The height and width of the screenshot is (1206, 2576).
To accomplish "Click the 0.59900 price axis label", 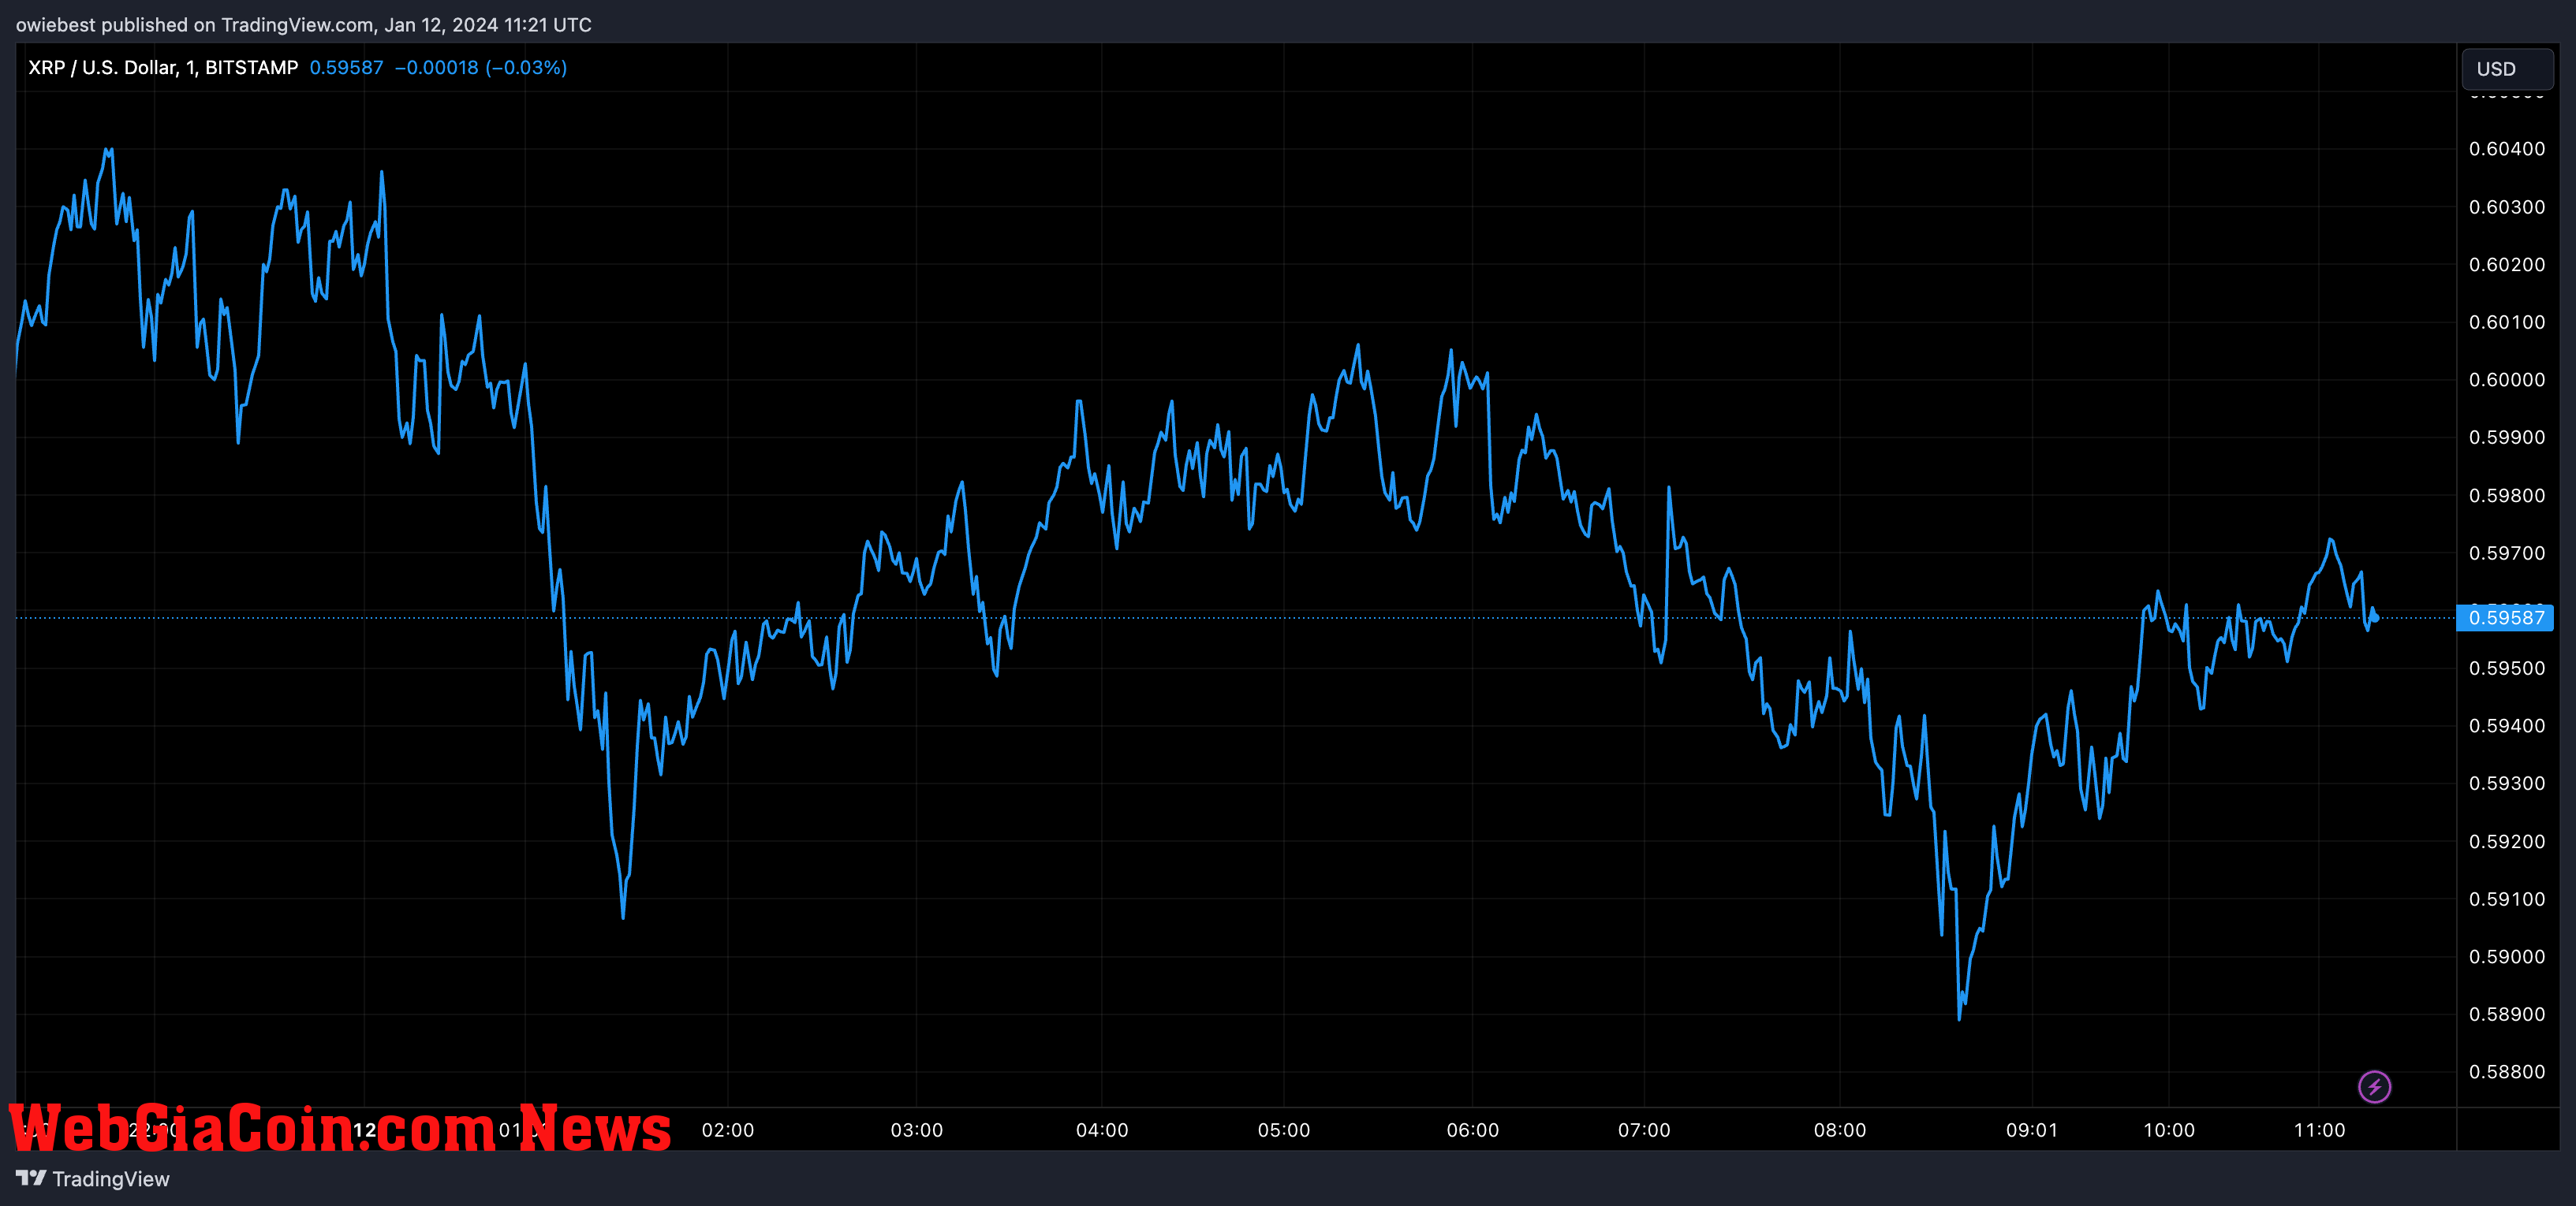I will click(x=2507, y=437).
